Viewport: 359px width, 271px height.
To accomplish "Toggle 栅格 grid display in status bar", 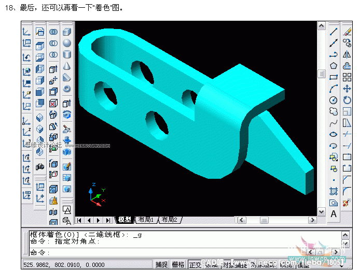I will (x=178, y=265).
